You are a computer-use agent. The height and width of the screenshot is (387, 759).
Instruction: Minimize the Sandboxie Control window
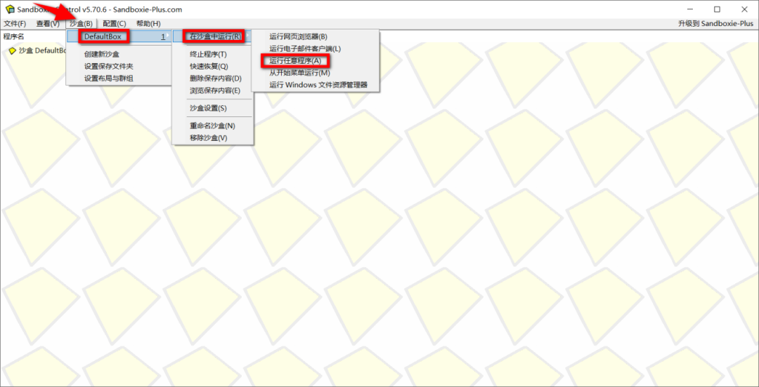coord(691,9)
